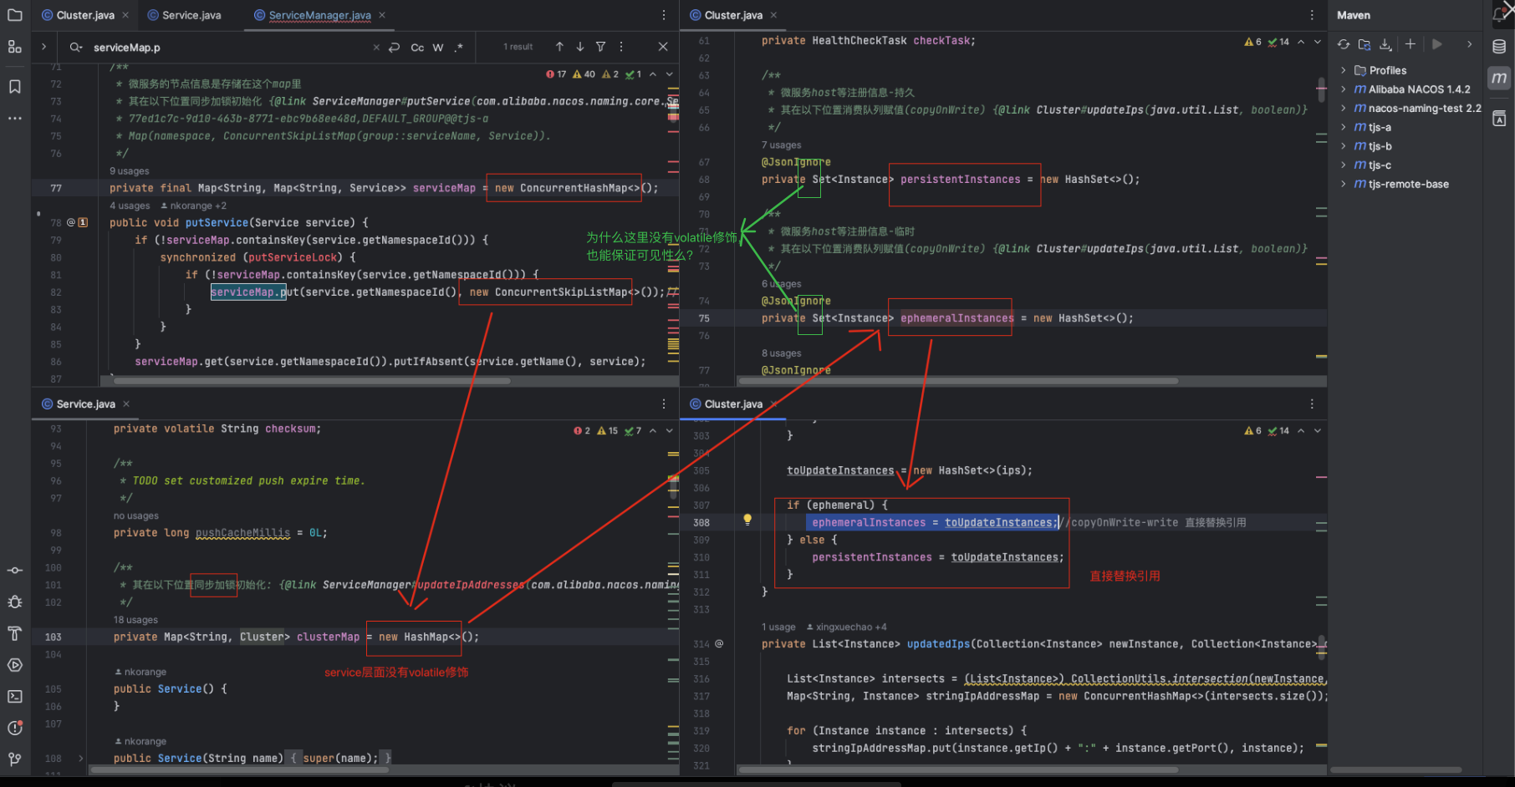This screenshot has width=1515, height=787.
Task: Toggle Words option in find bar
Action: tap(438, 48)
